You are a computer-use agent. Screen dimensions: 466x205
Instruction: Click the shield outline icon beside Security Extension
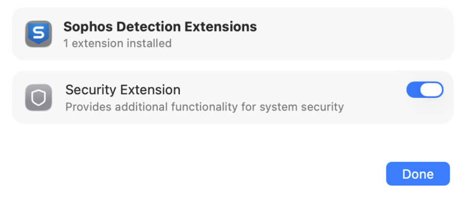click(x=39, y=98)
